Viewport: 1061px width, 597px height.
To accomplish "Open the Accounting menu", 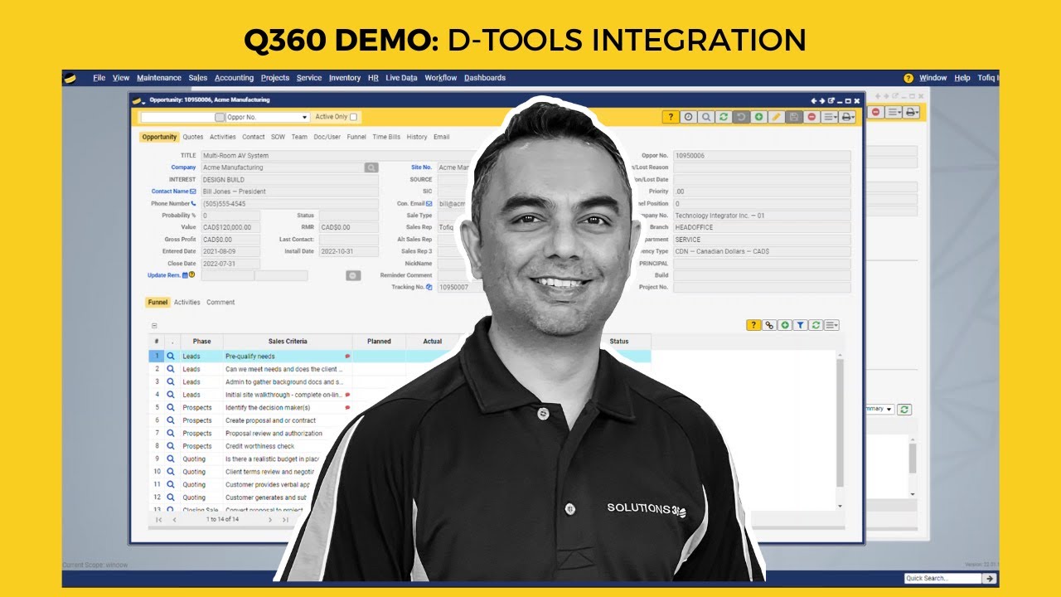I will (234, 78).
